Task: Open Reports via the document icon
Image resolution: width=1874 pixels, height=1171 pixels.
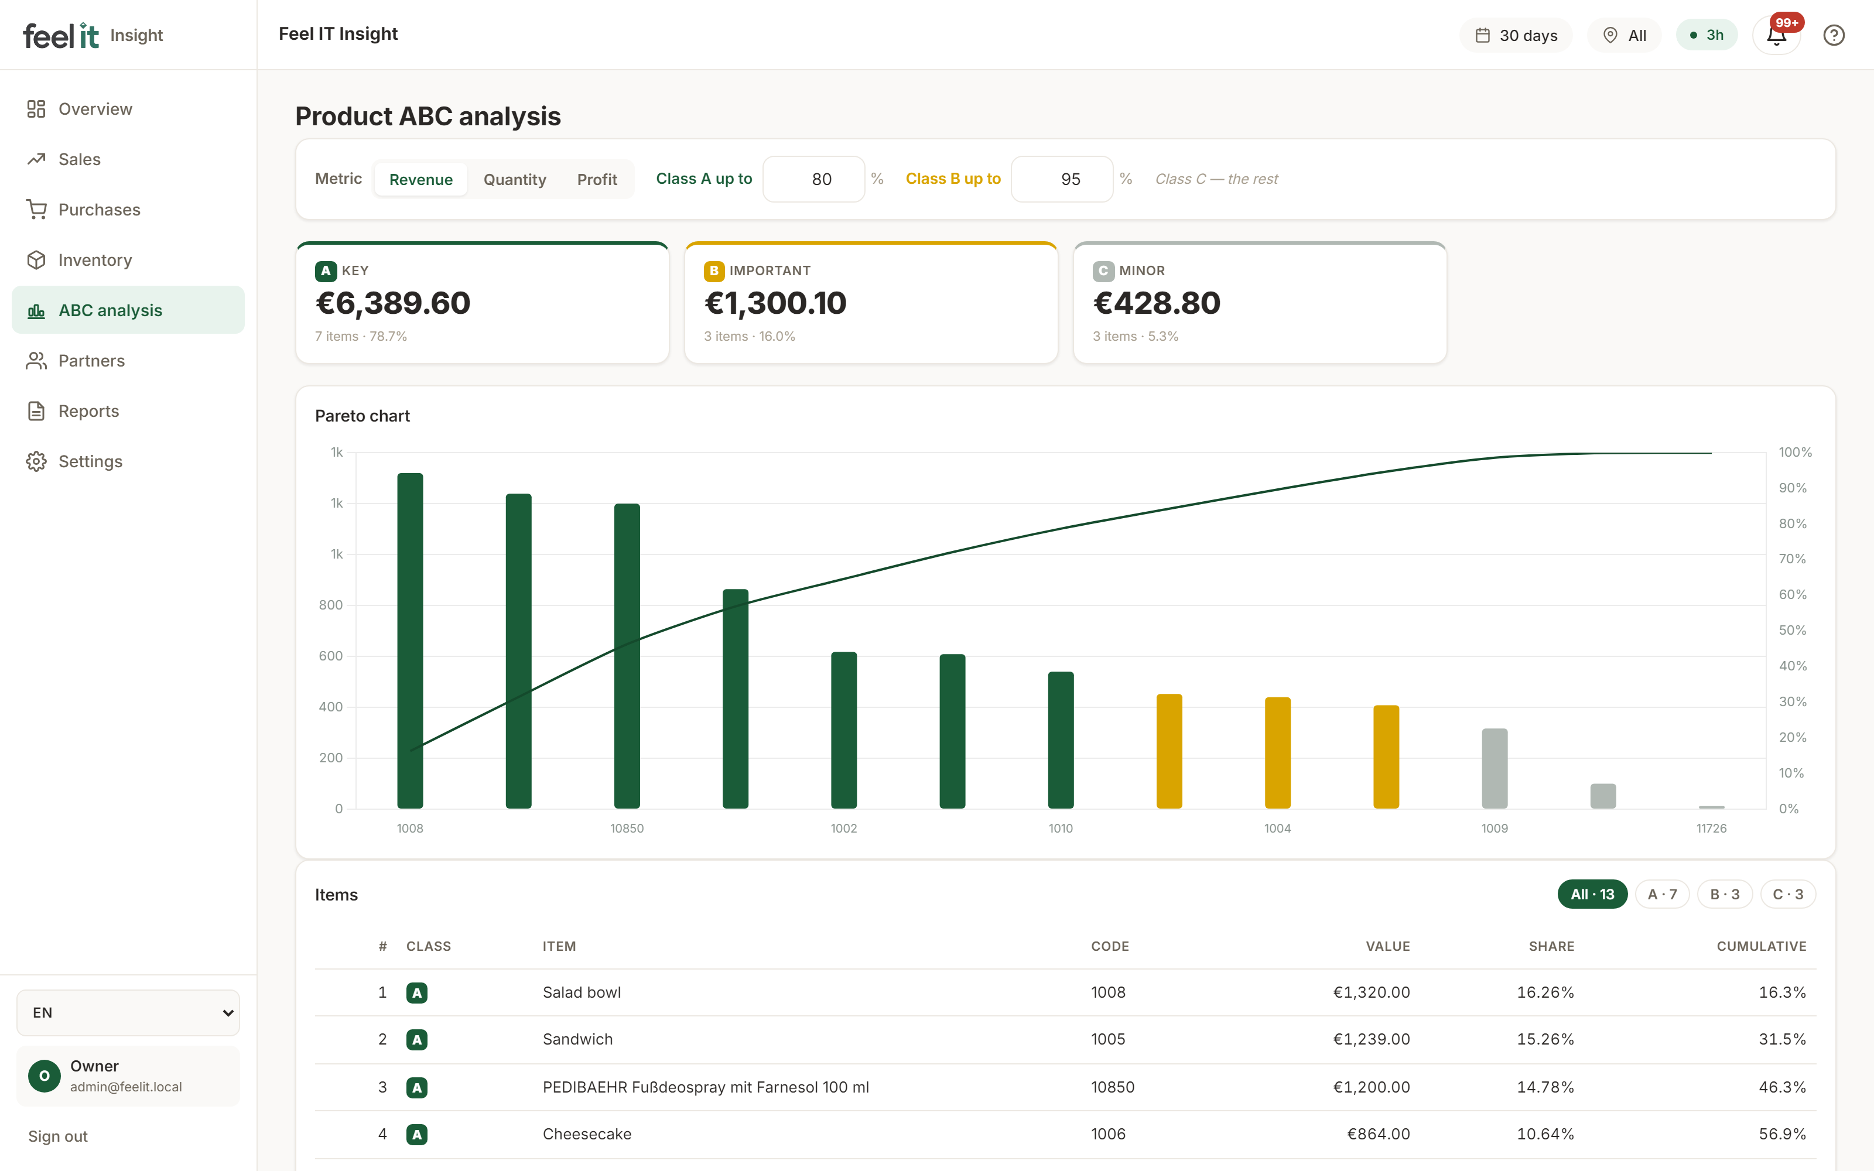Action: (36, 411)
